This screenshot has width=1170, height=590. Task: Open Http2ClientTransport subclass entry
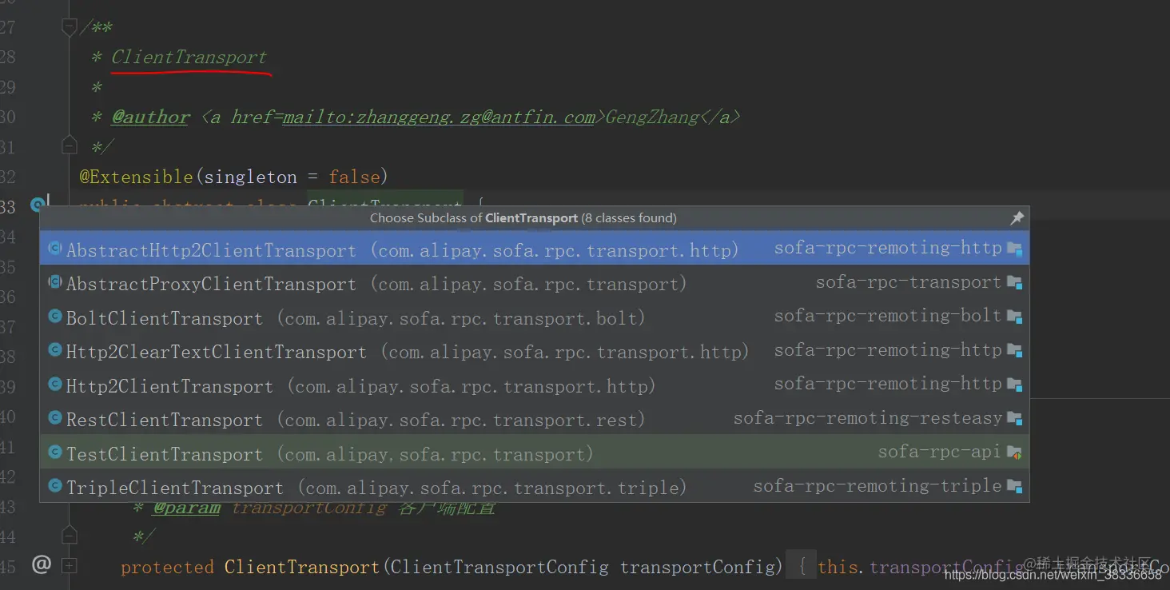click(x=535, y=385)
